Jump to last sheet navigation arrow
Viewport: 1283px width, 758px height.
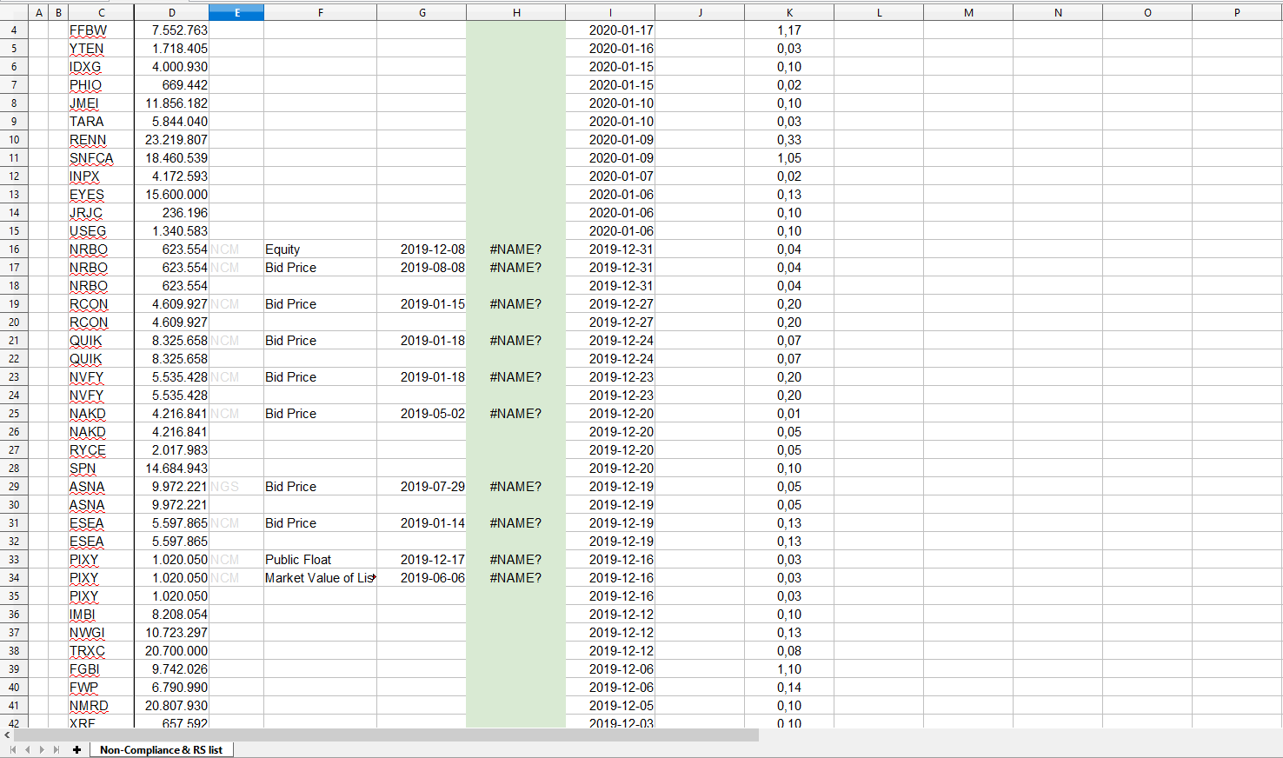point(57,749)
